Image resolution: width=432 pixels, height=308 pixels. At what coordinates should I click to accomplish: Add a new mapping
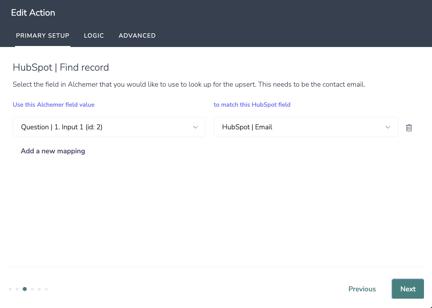point(53,151)
